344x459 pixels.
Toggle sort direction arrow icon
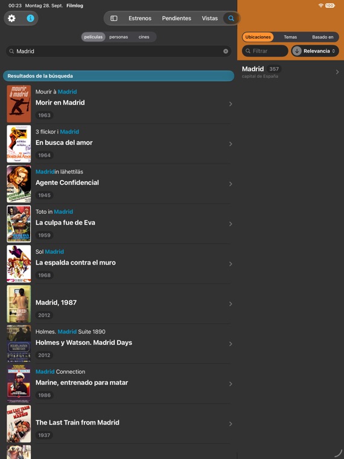(x=296, y=51)
